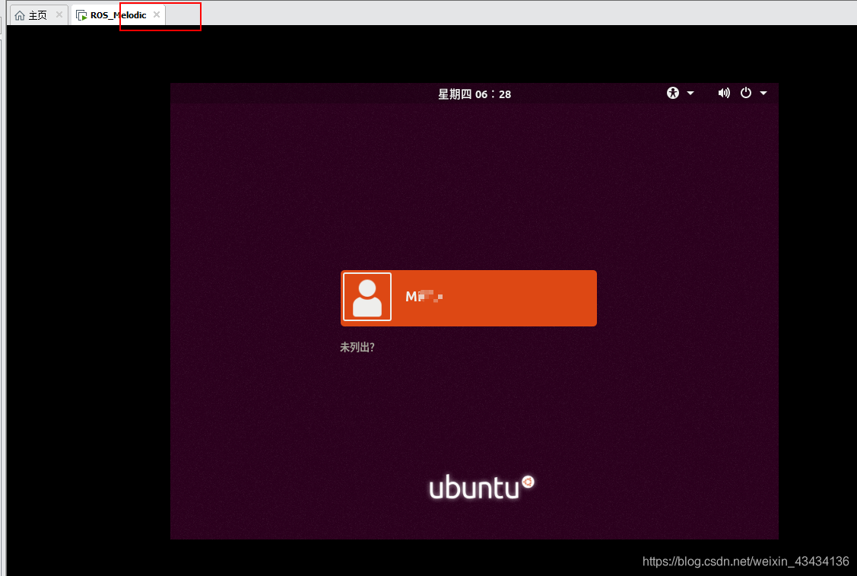Close the 主页 home tab
The height and width of the screenshot is (576, 857).
click(x=59, y=14)
